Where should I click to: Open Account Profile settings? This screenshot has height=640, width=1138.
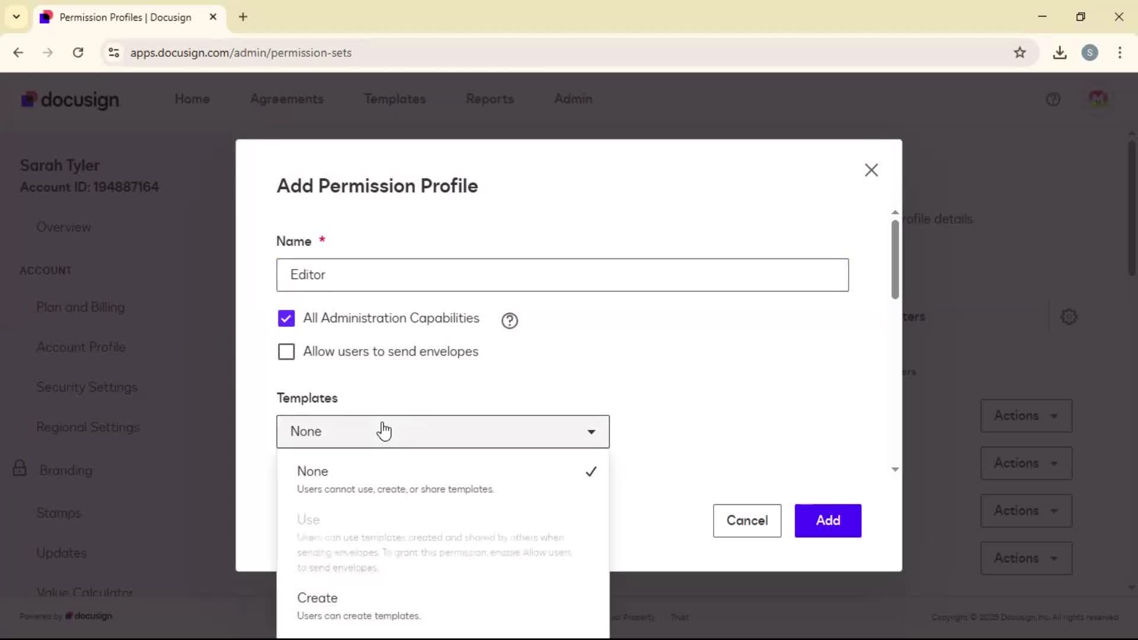[81, 347]
